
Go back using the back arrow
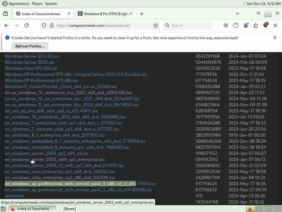tap(7, 25)
